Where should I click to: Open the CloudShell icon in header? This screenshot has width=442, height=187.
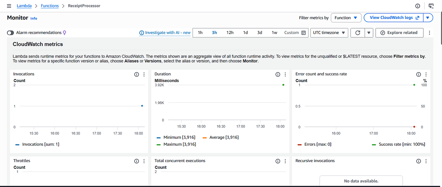pos(431,6)
